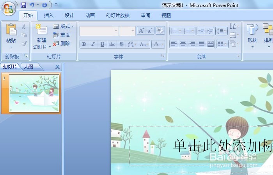Click the Copy icon in clipboard group
Screen dimensions: 273x175
pyautogui.click(x=23, y=35)
